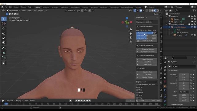This screenshot has width=197, height=111.
Task: Toggle m_an03 visibility eye in outliner
Action: point(192,35)
